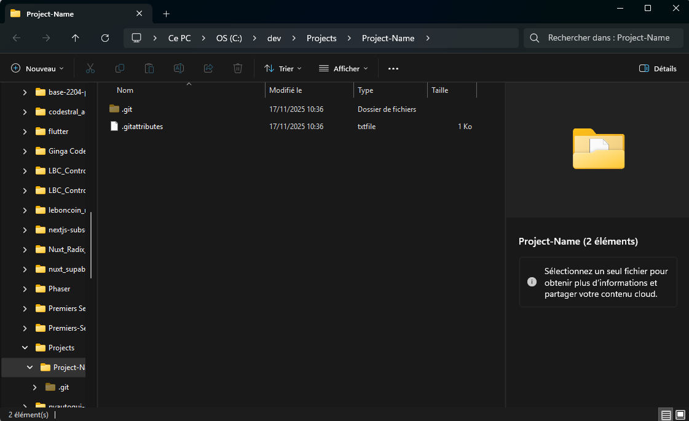The width and height of the screenshot is (689, 421).
Task: Go to OS (C:) in breadcrumb
Action: click(229, 38)
